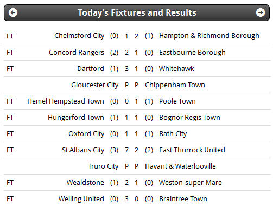Go to previous day's fixtures arrow
The width and height of the screenshot is (273, 212).
[x=13, y=12]
